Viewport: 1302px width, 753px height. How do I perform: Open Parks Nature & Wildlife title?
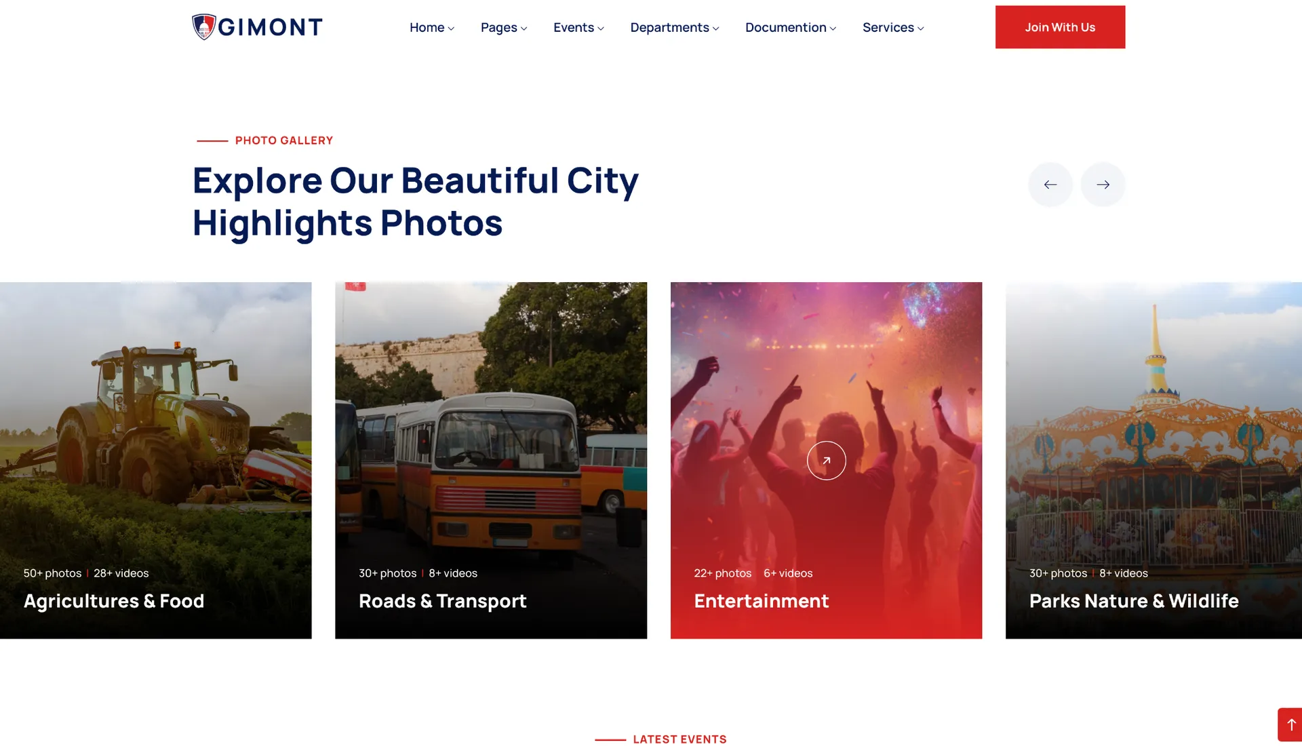click(x=1134, y=601)
